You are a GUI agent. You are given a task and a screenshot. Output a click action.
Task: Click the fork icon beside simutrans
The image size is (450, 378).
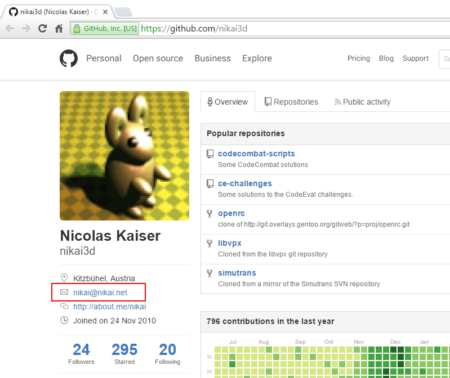pos(210,273)
